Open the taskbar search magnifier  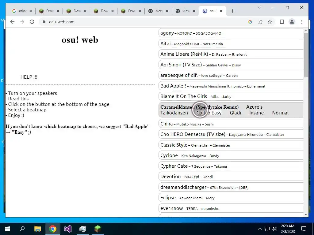pos(22,229)
